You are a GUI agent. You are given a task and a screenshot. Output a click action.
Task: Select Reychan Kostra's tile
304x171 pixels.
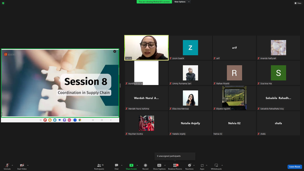146,123
